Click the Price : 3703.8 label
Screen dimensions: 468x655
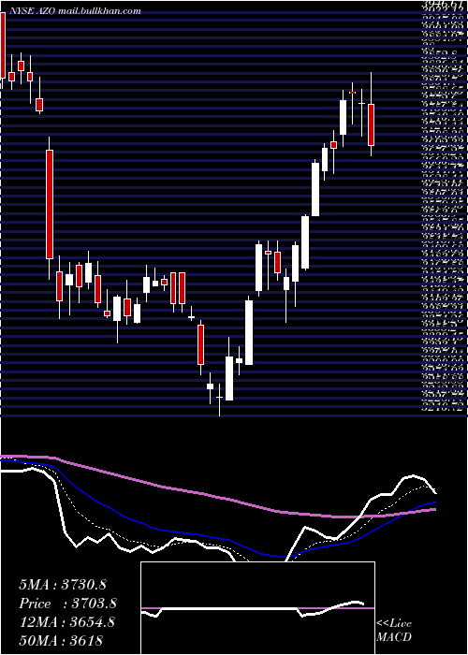coord(67,604)
